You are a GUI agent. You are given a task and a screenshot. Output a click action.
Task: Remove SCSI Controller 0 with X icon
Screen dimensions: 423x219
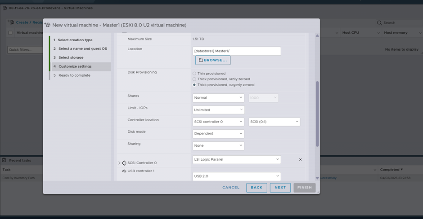(x=300, y=159)
